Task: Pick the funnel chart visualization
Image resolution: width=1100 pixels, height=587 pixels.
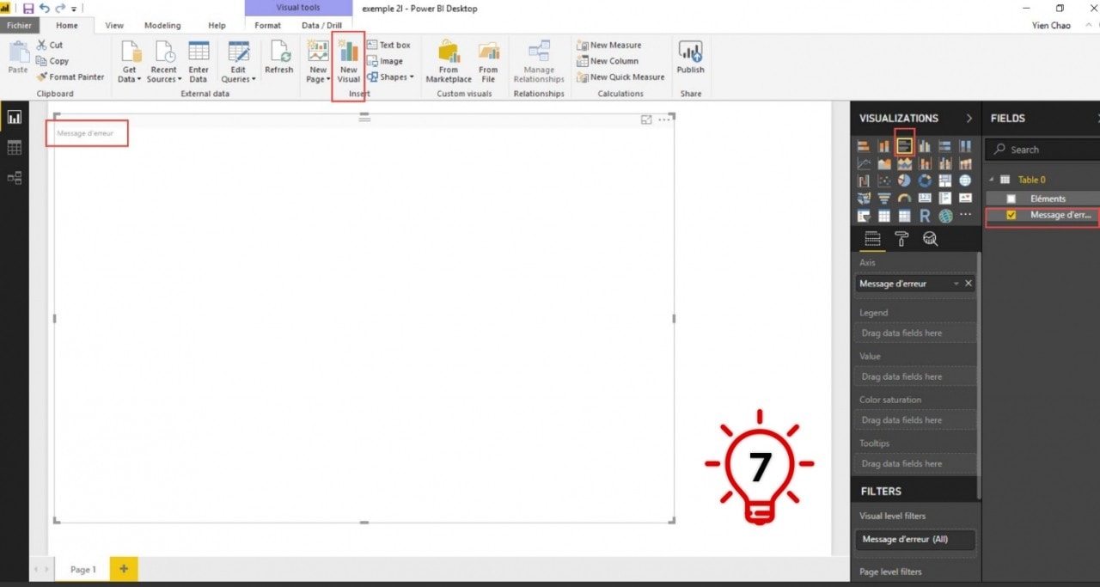Action: (x=883, y=199)
